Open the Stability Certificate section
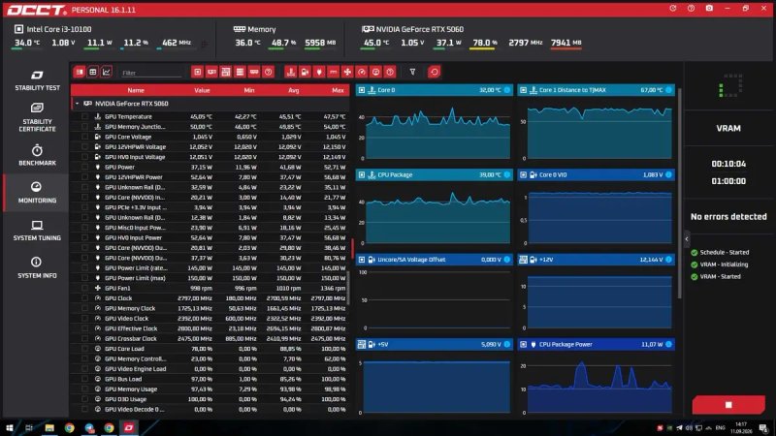 point(37,117)
